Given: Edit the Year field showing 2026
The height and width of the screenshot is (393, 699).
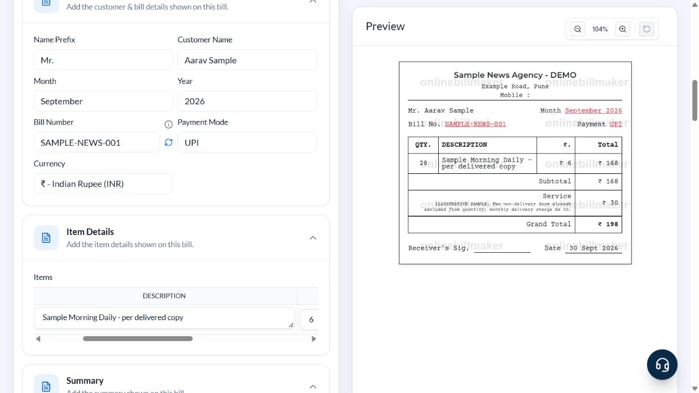Looking at the screenshot, I should point(247,101).
